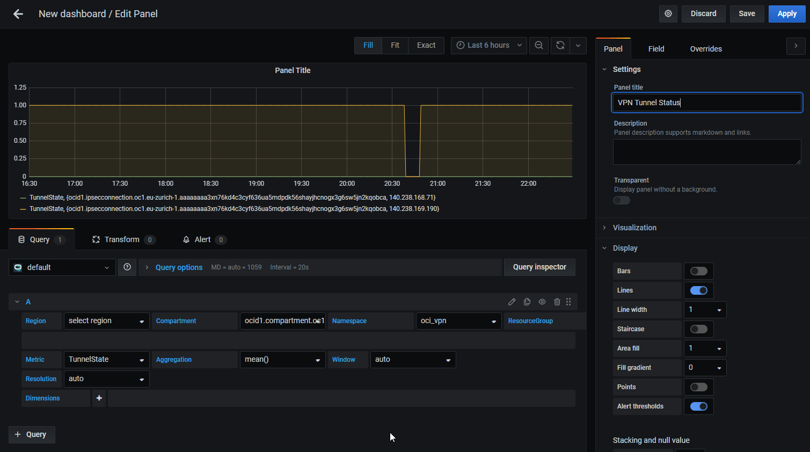Click the drag handle on query A row

[x=568, y=302]
